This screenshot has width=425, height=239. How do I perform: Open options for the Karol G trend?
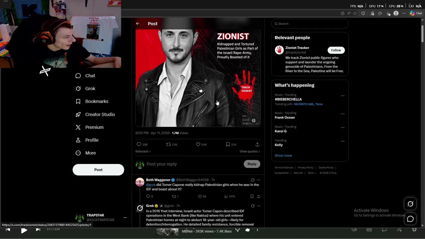pos(343,127)
